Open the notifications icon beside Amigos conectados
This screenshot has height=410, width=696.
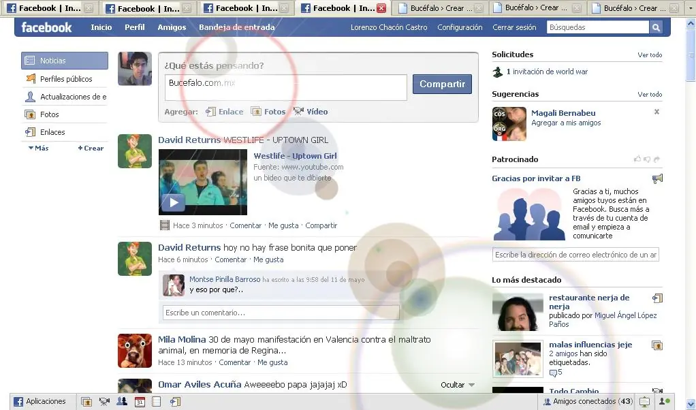coord(644,402)
